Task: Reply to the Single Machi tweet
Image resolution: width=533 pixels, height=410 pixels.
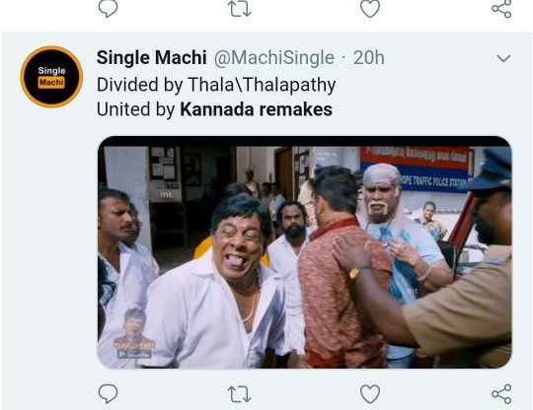Action: (108, 393)
